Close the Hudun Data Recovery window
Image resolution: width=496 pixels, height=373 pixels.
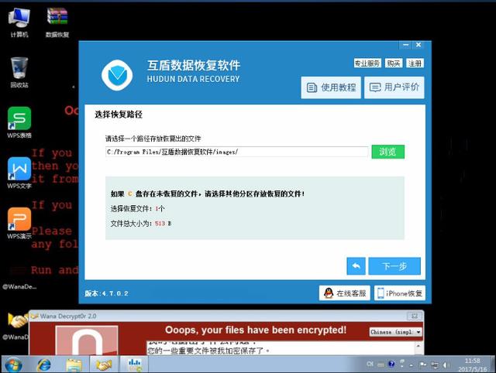[x=418, y=45]
